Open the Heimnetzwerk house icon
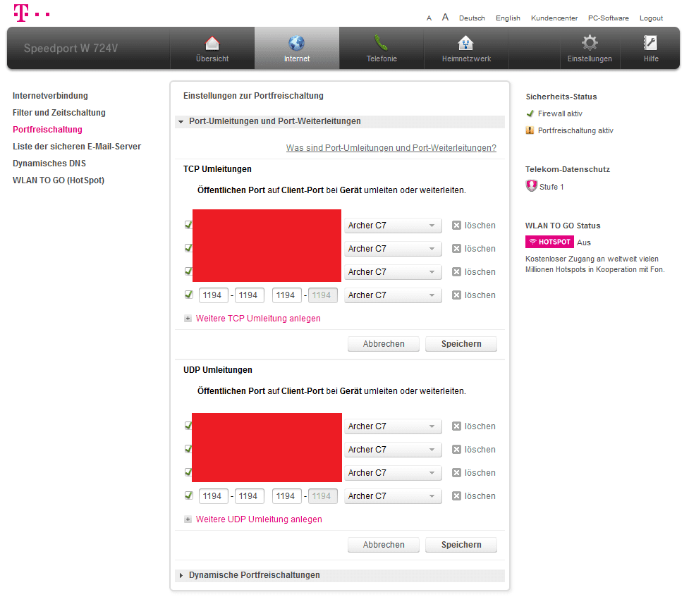Viewport: 689px width, 597px height. [465, 43]
